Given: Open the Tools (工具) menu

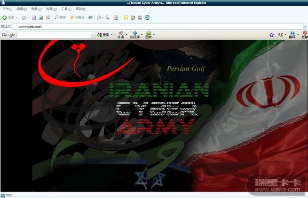Looking at the screenshot, I should pos(66,9).
